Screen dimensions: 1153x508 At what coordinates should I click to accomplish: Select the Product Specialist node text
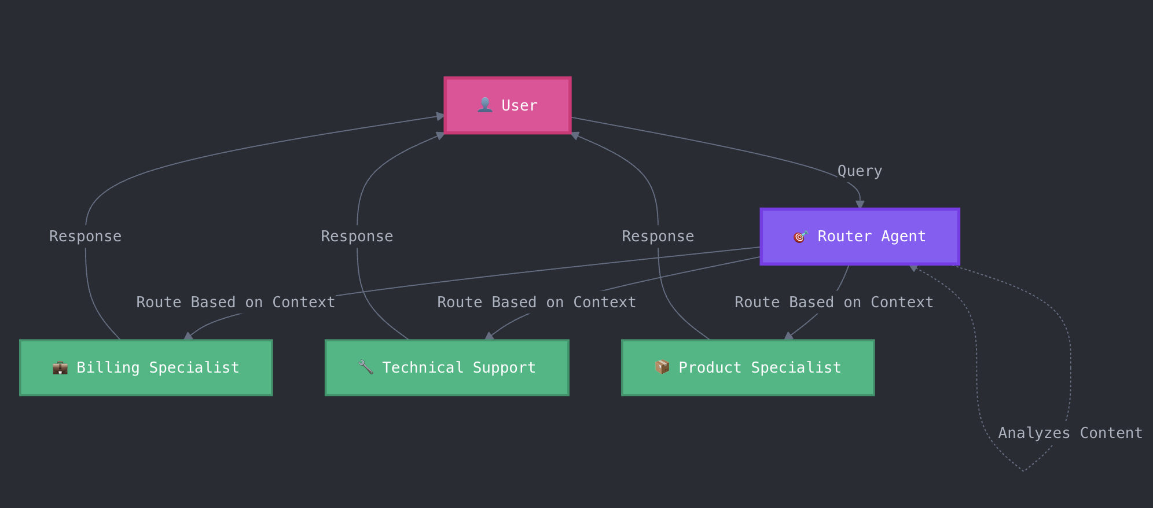tap(759, 367)
